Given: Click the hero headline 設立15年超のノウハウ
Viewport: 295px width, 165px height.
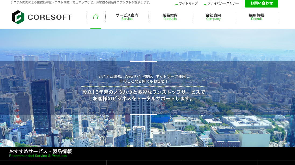Looking at the screenshot, I should [x=143, y=92].
